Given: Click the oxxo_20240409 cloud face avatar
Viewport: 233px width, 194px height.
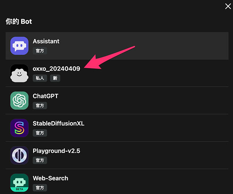Looking at the screenshot, I should point(19,73).
